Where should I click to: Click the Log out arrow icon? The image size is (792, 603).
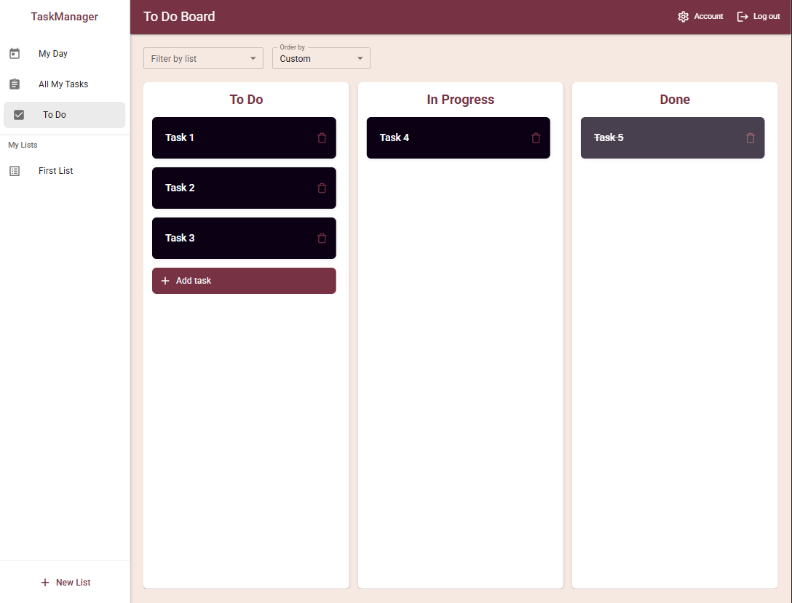point(742,17)
